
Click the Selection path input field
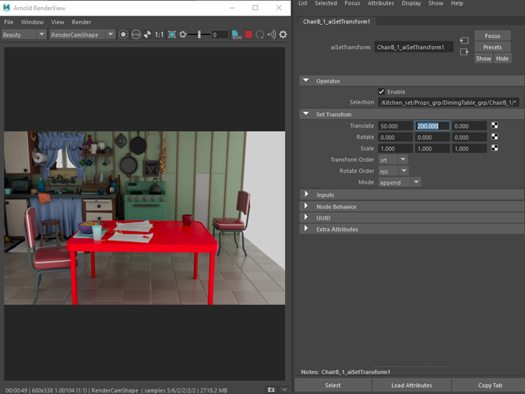point(449,103)
